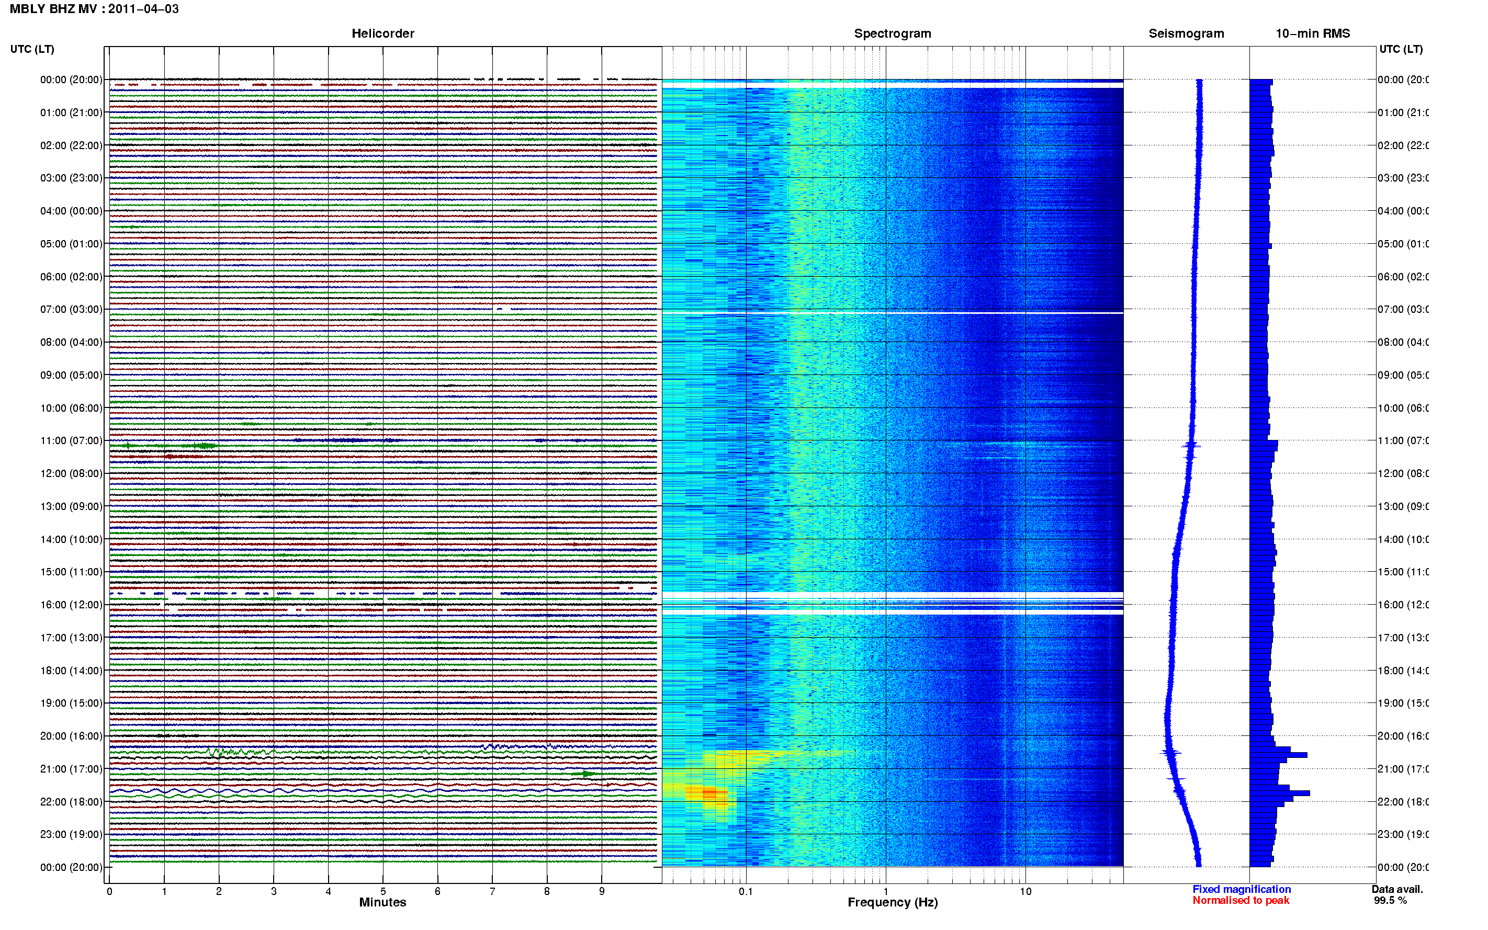Screen dimensions: 1488x930
Task: Click the left 03:00 (23:00) time label
Action: (71, 178)
